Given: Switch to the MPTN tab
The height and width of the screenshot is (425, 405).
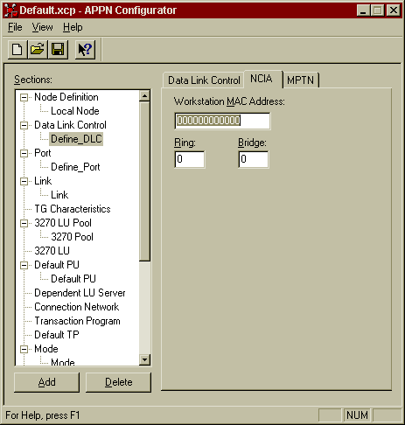Looking at the screenshot, I should [301, 80].
